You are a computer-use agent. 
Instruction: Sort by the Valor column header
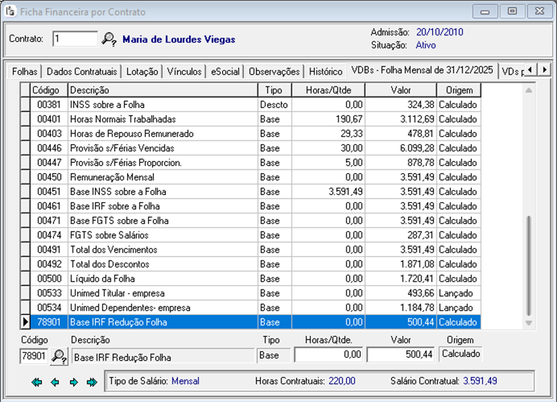[400, 91]
